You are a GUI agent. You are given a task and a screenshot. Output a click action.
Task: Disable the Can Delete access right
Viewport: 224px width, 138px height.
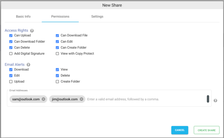pos(11,48)
